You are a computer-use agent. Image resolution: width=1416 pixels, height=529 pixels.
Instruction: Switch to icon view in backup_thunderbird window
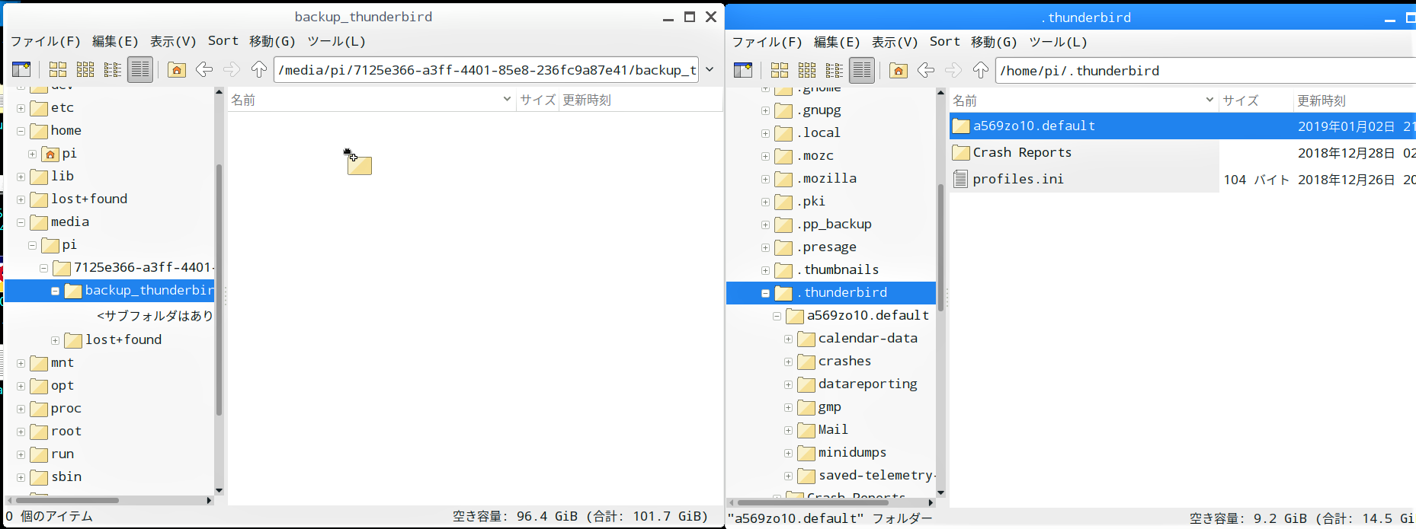click(58, 70)
